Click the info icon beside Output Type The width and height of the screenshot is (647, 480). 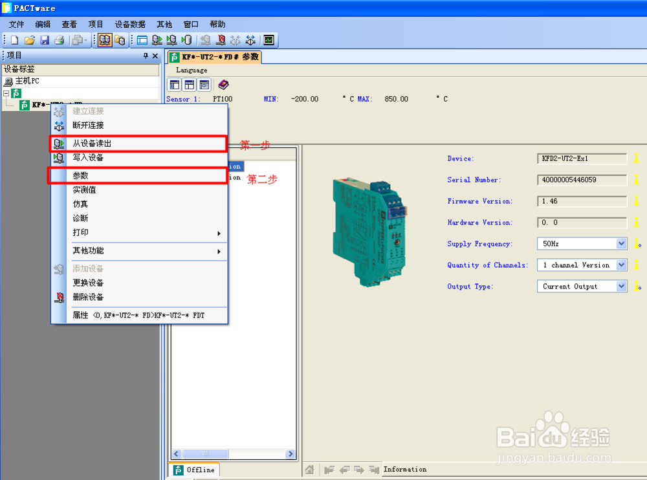click(637, 286)
